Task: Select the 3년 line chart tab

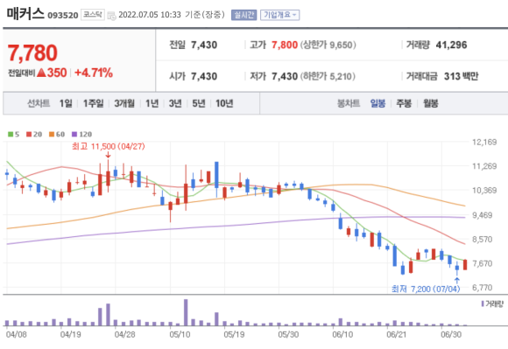Action: pyautogui.click(x=175, y=103)
